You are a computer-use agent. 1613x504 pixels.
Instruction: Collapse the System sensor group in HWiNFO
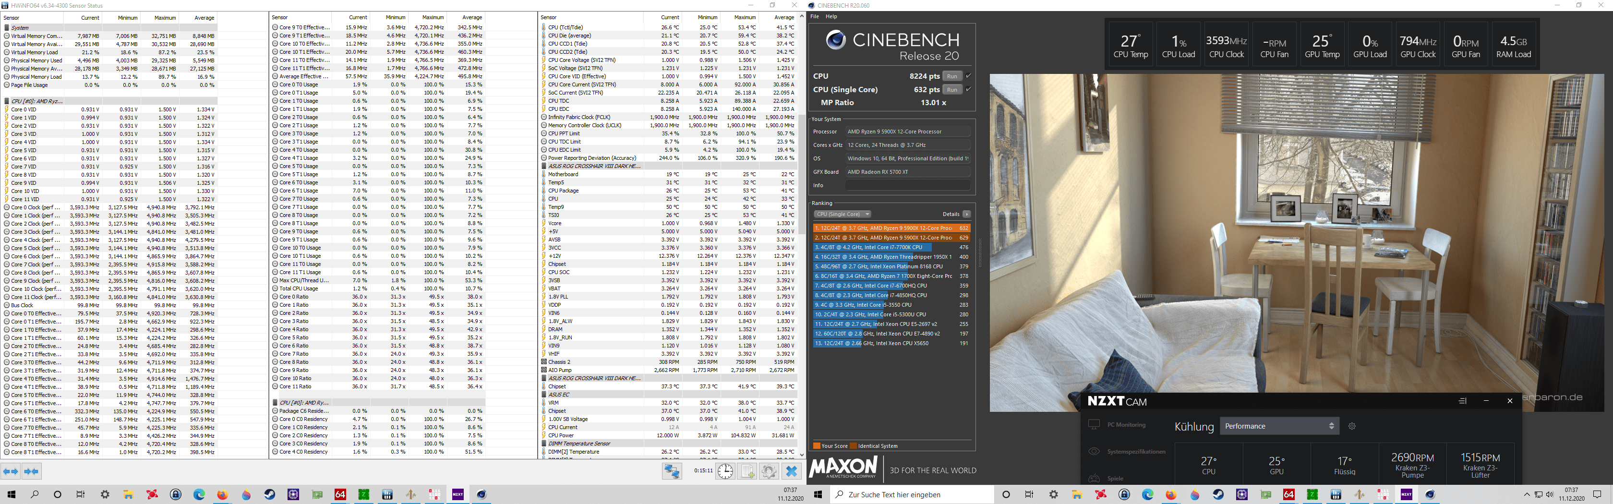(x=7, y=27)
